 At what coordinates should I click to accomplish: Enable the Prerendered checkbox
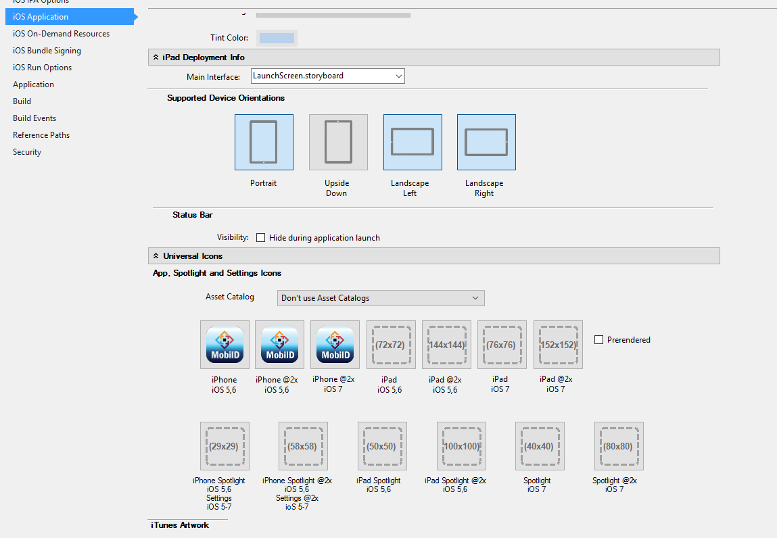tap(598, 340)
